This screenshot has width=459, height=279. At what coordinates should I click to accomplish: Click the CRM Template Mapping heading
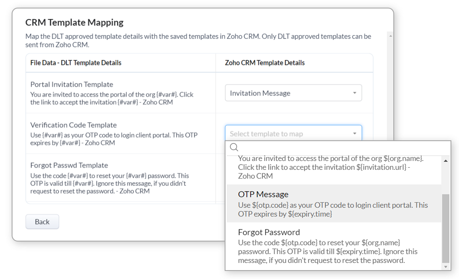click(74, 22)
